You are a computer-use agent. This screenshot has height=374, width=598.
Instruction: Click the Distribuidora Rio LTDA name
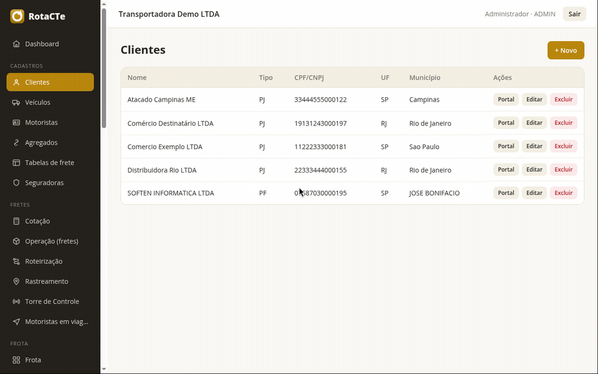tap(162, 170)
